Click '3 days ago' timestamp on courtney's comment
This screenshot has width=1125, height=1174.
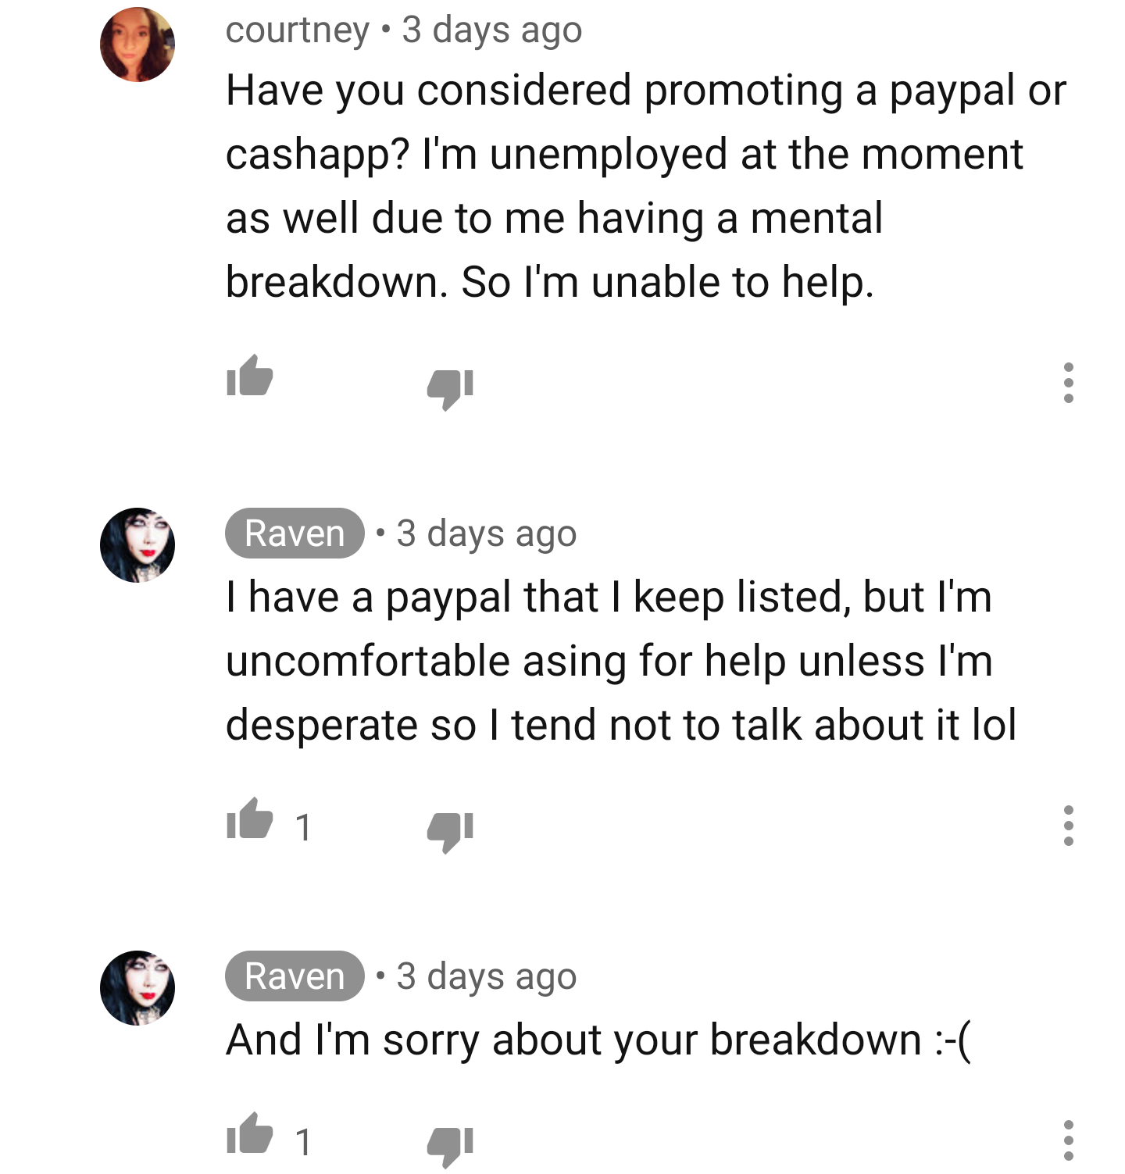[x=492, y=31]
